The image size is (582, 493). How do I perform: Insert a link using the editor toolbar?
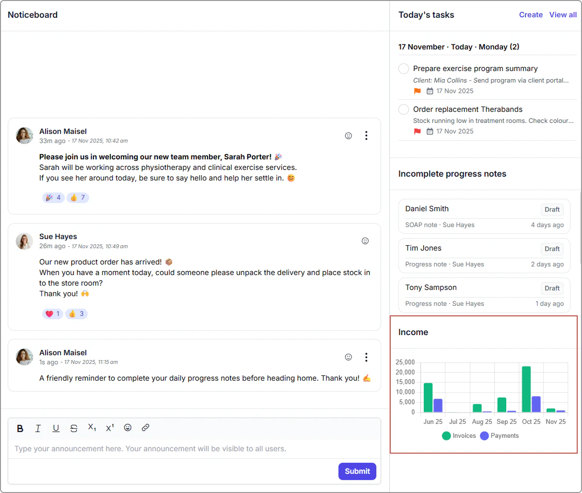tap(146, 428)
